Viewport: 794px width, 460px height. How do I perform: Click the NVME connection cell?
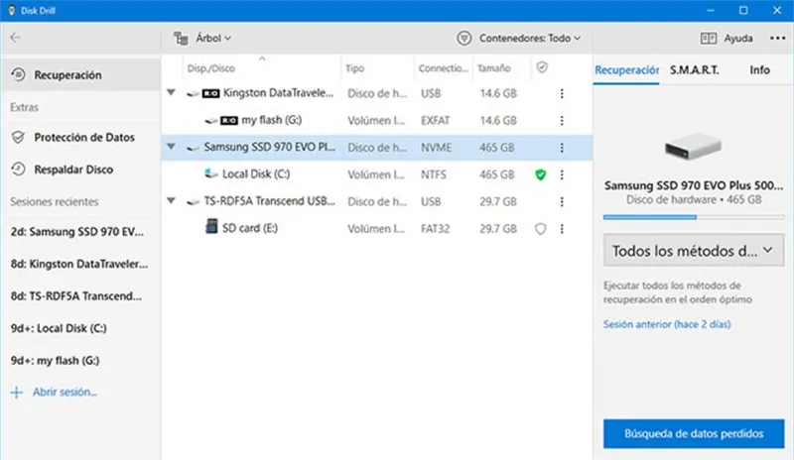[436, 148]
